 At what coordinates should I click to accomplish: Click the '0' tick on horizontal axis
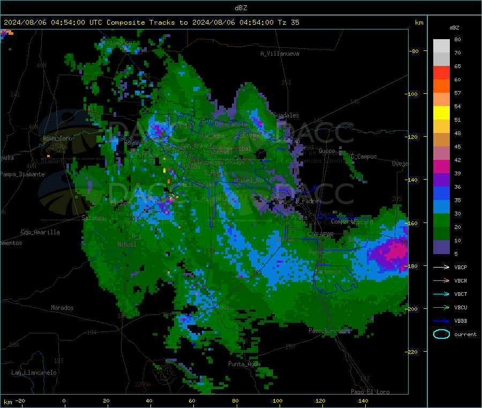[x=64, y=400]
